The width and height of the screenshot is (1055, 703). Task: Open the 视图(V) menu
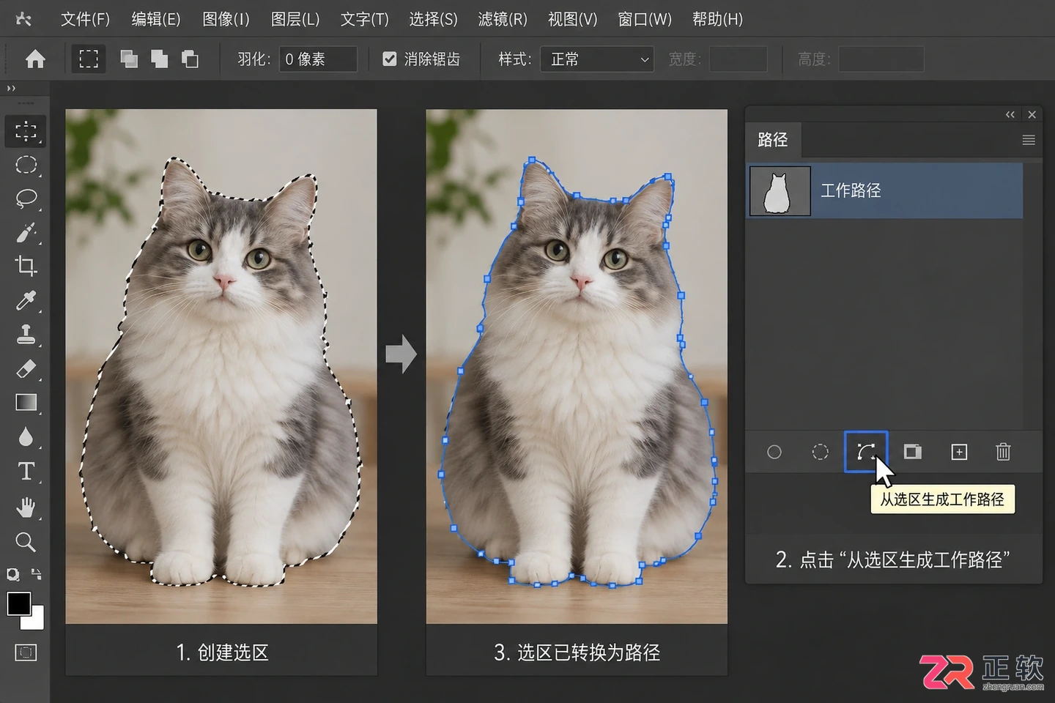click(x=573, y=19)
